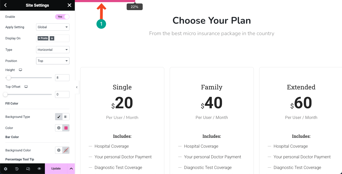Viewport: 342px width, 174px height.
Task: Open the pink Fill Color swatch
Action: click(66, 128)
